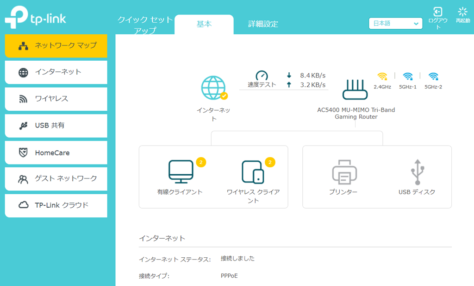Select the 基本 tab
Viewport: 474px width, 286px height.
click(x=204, y=24)
